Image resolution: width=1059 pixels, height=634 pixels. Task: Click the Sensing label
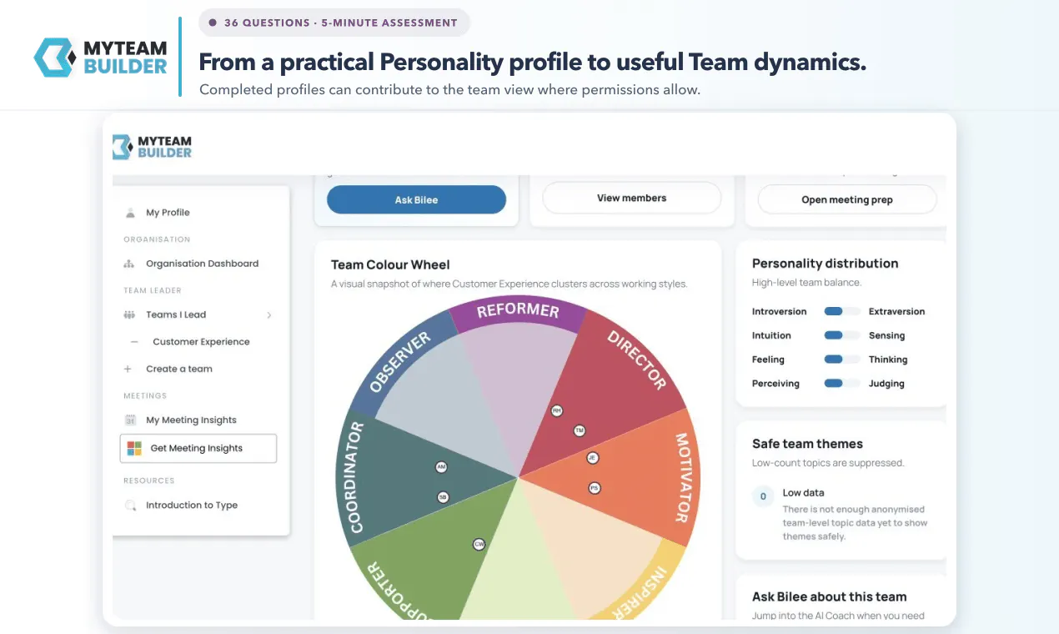(x=886, y=335)
